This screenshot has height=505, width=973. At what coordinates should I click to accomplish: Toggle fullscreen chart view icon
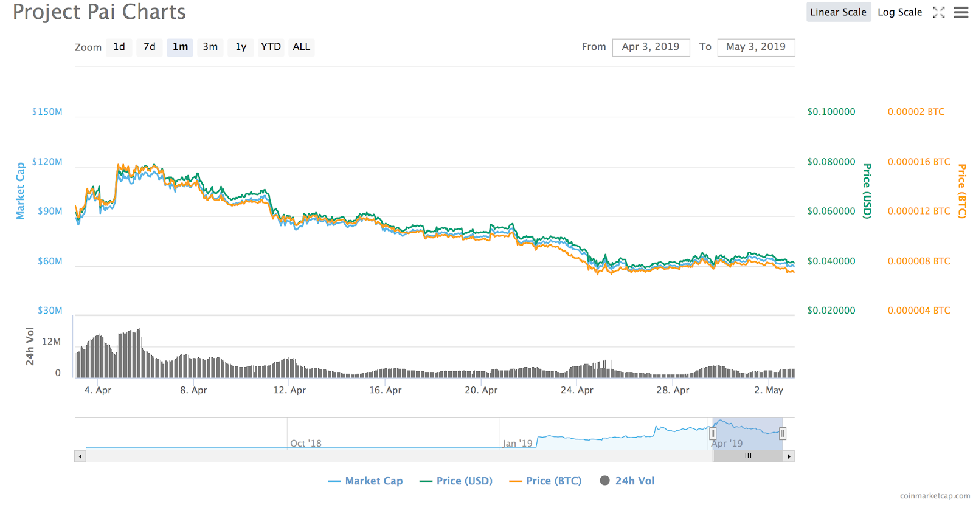[x=939, y=12]
